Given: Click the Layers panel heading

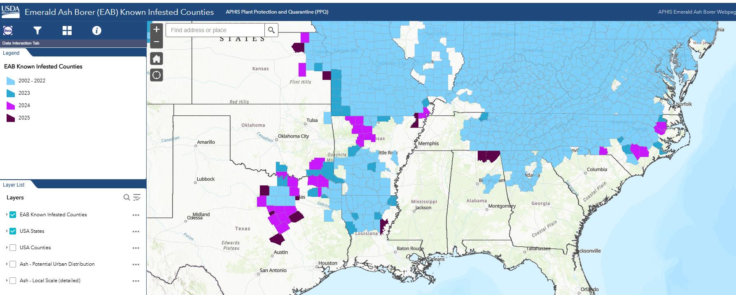Looking at the screenshot, I should point(15,197).
